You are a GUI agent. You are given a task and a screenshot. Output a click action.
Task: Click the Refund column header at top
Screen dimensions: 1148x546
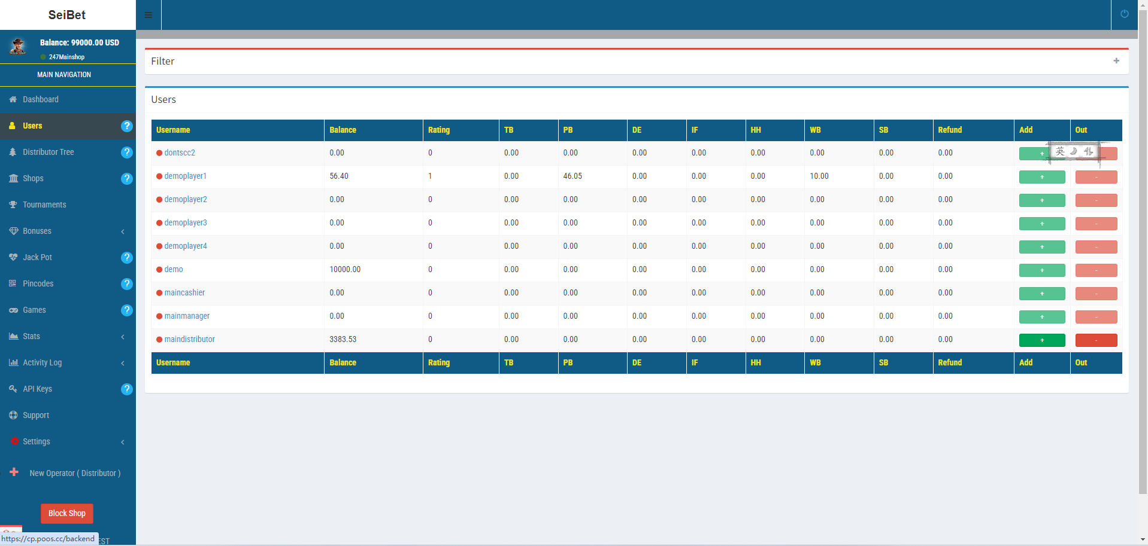[974, 130]
